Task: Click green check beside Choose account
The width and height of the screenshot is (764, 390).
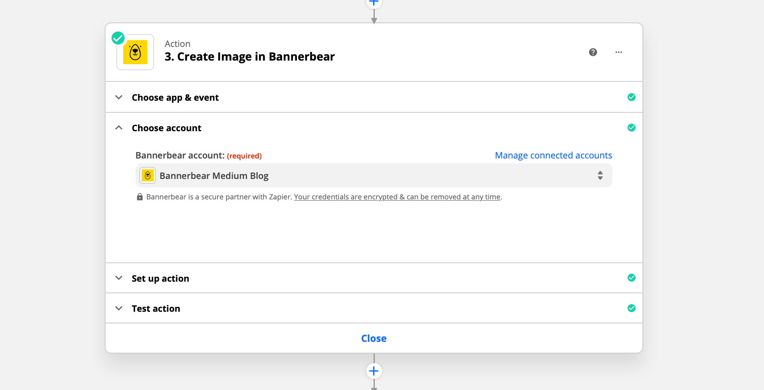Action: [631, 128]
